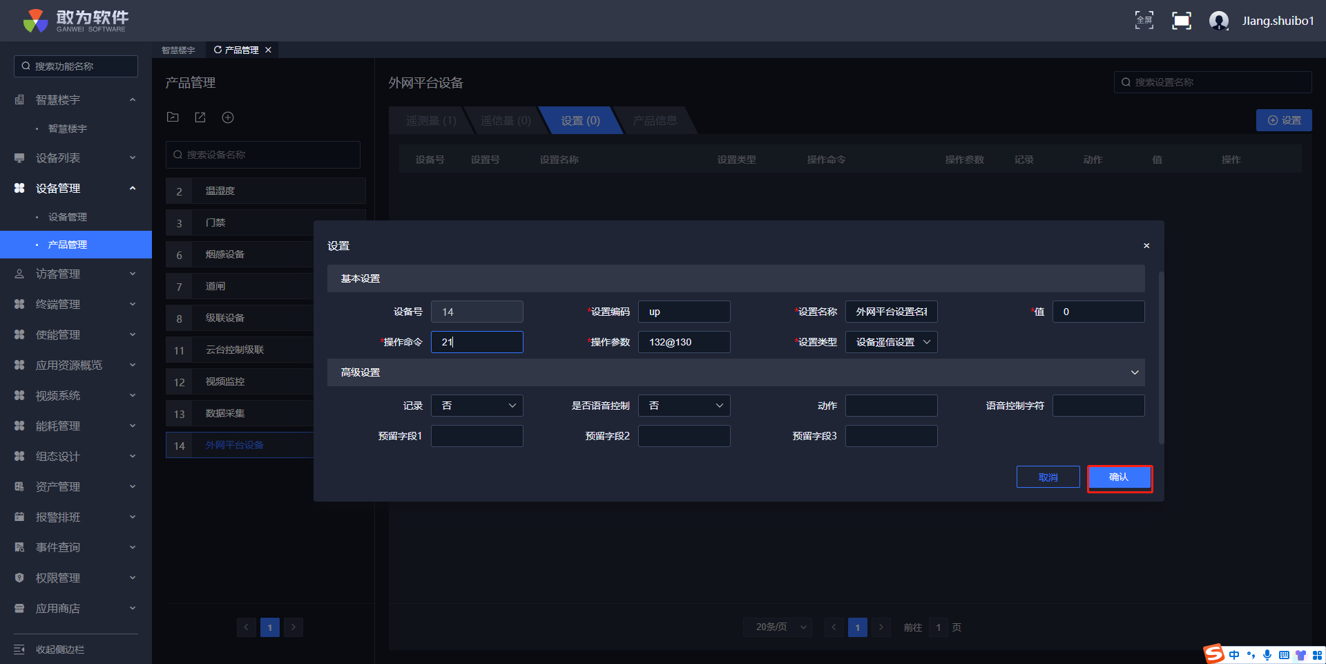This screenshot has height=664, width=1326.
Task: Expand the 访客管理 sidebar menu
Action: click(x=76, y=274)
